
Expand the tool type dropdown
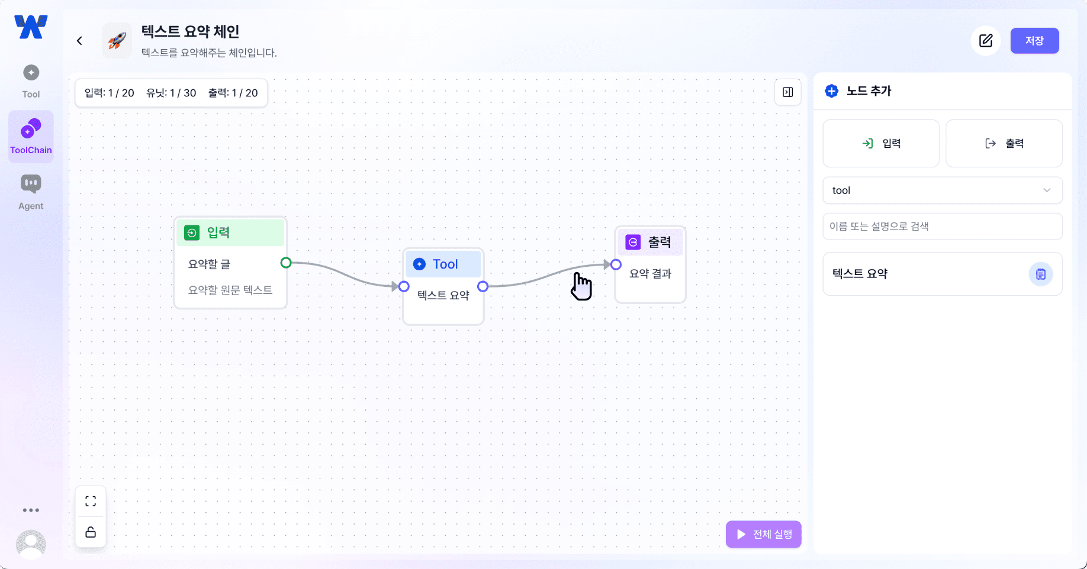942,190
